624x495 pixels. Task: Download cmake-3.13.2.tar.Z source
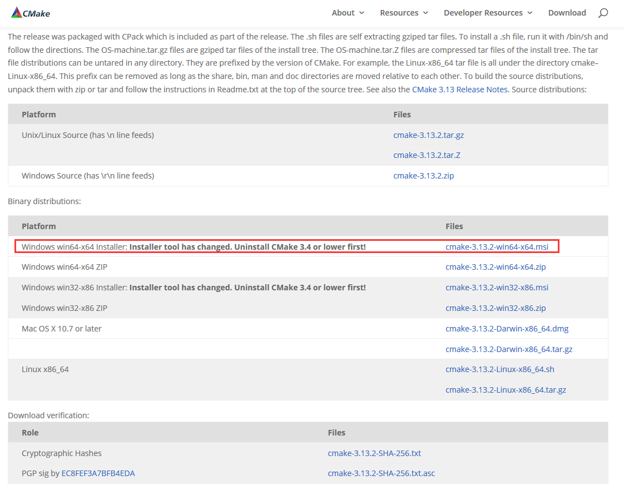tap(427, 155)
